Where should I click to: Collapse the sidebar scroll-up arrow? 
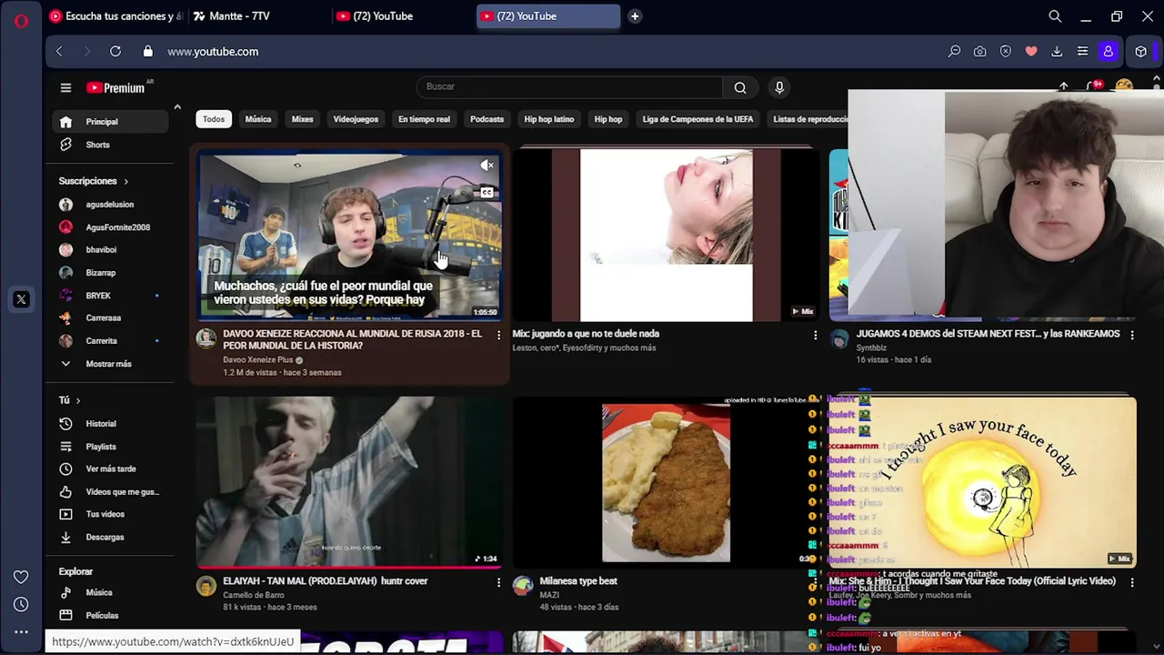pos(177,107)
